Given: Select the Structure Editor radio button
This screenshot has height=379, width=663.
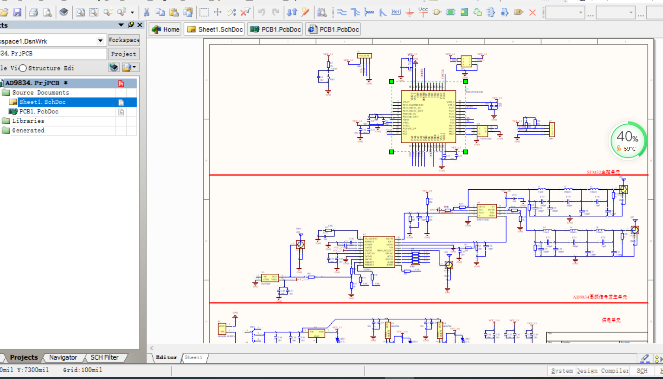Looking at the screenshot, I should [x=23, y=68].
